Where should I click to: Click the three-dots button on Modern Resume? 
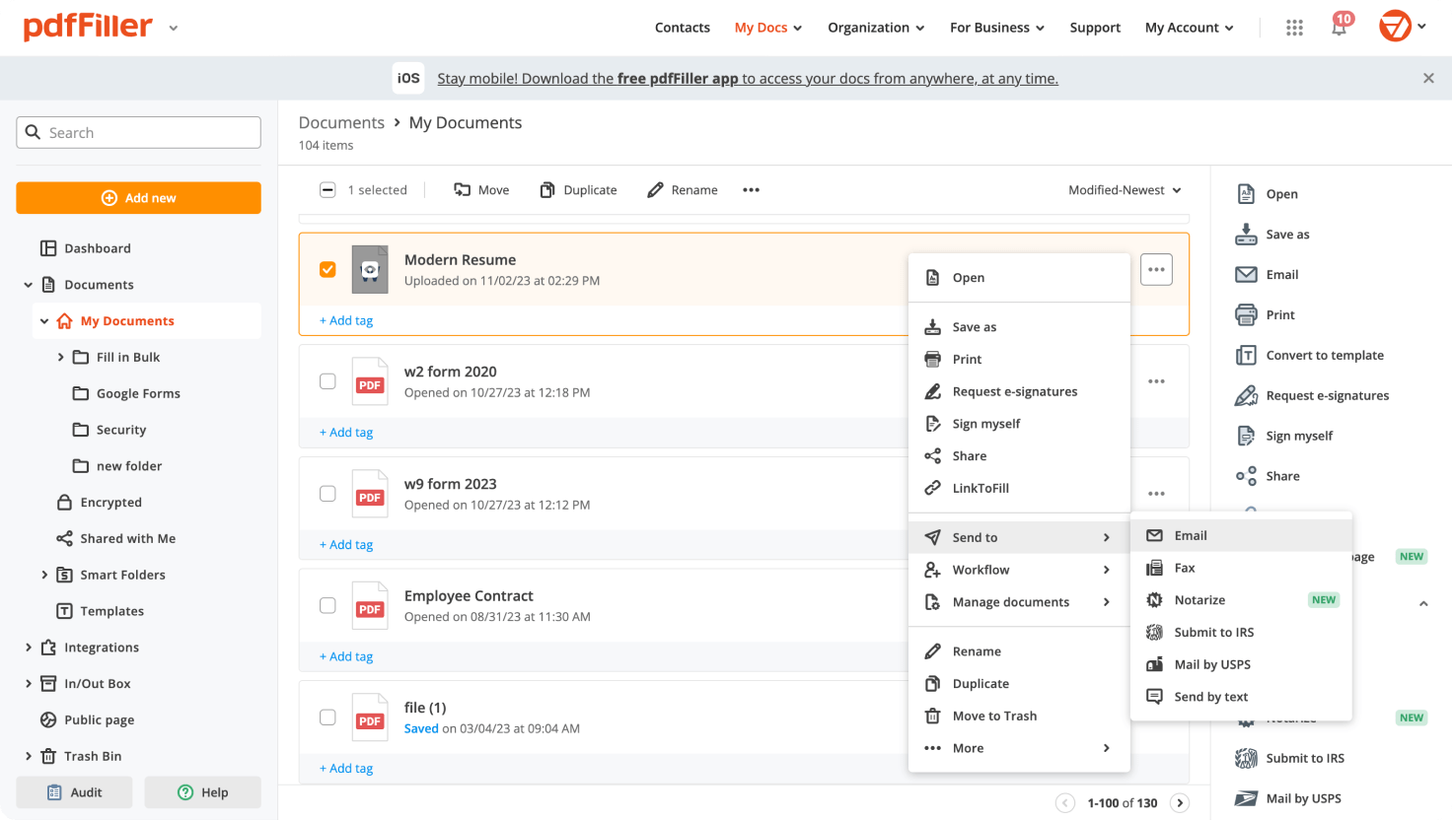[x=1156, y=269]
